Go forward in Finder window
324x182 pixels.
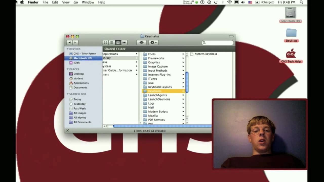point(75,42)
